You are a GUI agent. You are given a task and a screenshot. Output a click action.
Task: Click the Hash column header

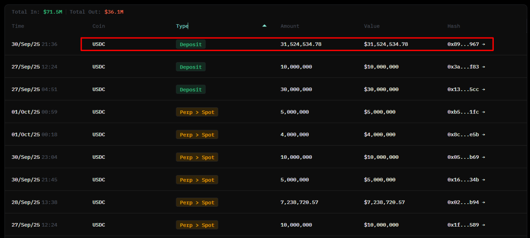click(x=454, y=26)
